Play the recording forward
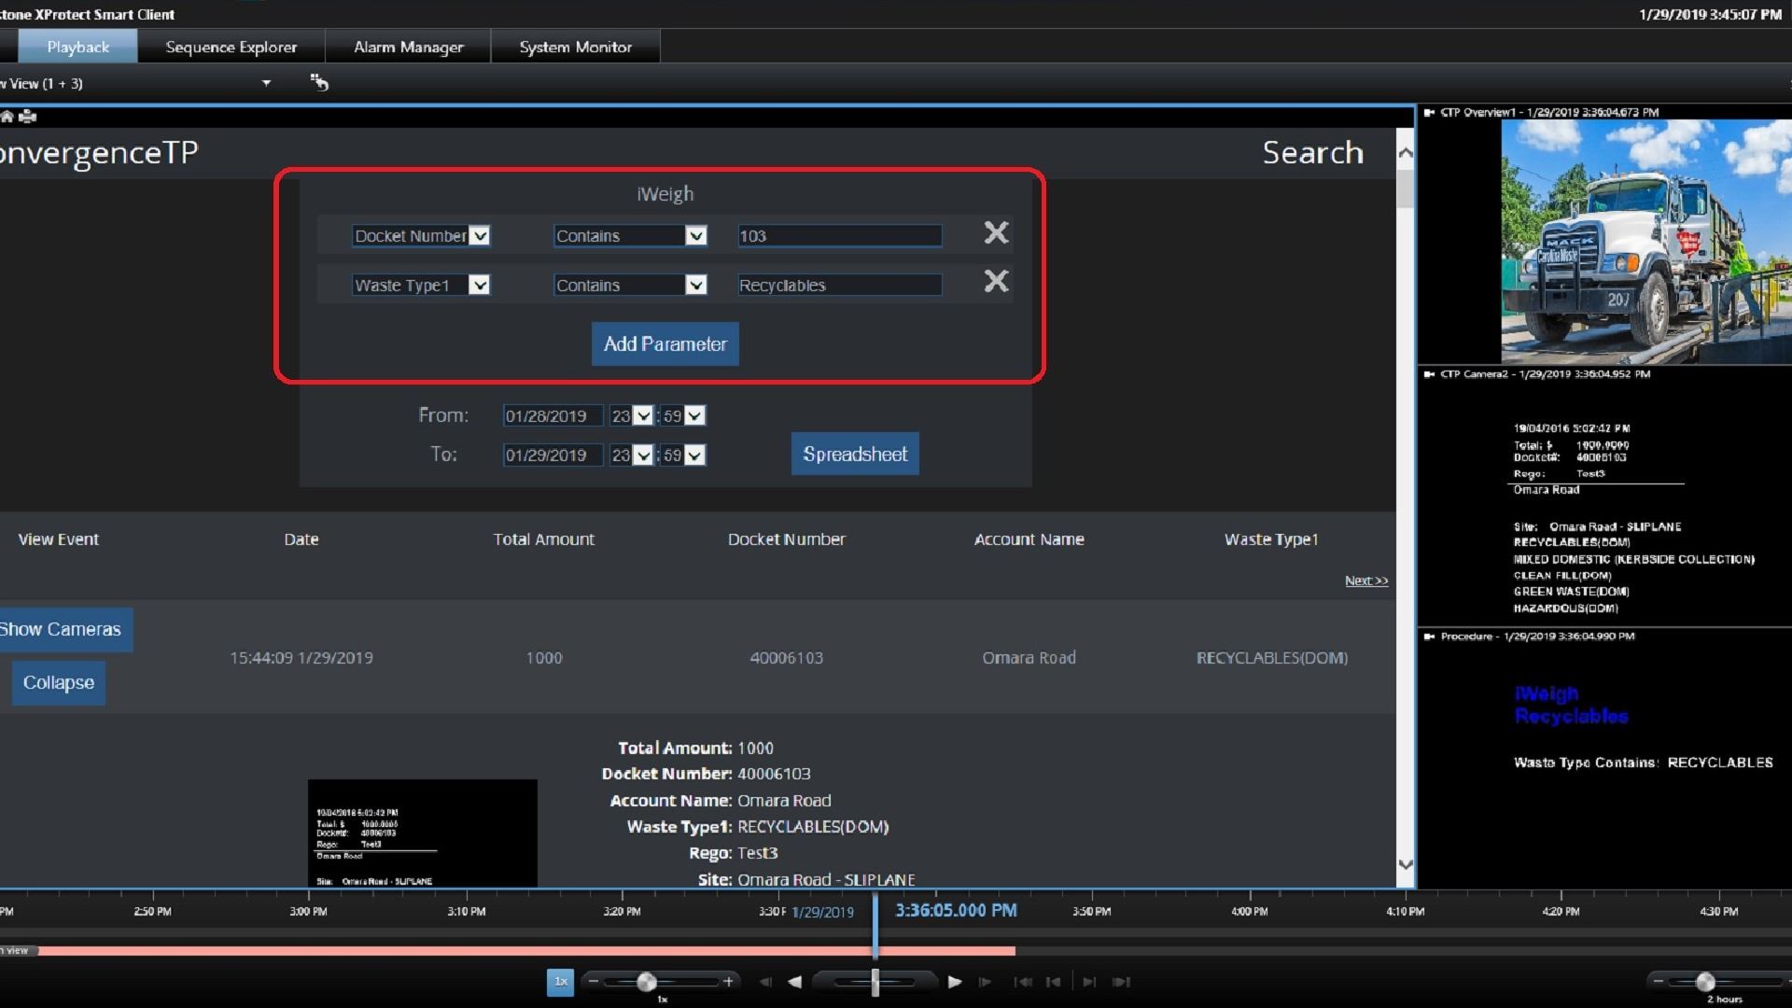The image size is (1792, 1008). [x=954, y=982]
